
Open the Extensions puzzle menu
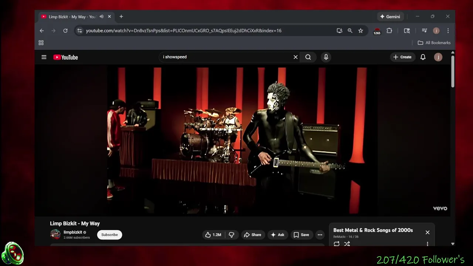pos(389,31)
